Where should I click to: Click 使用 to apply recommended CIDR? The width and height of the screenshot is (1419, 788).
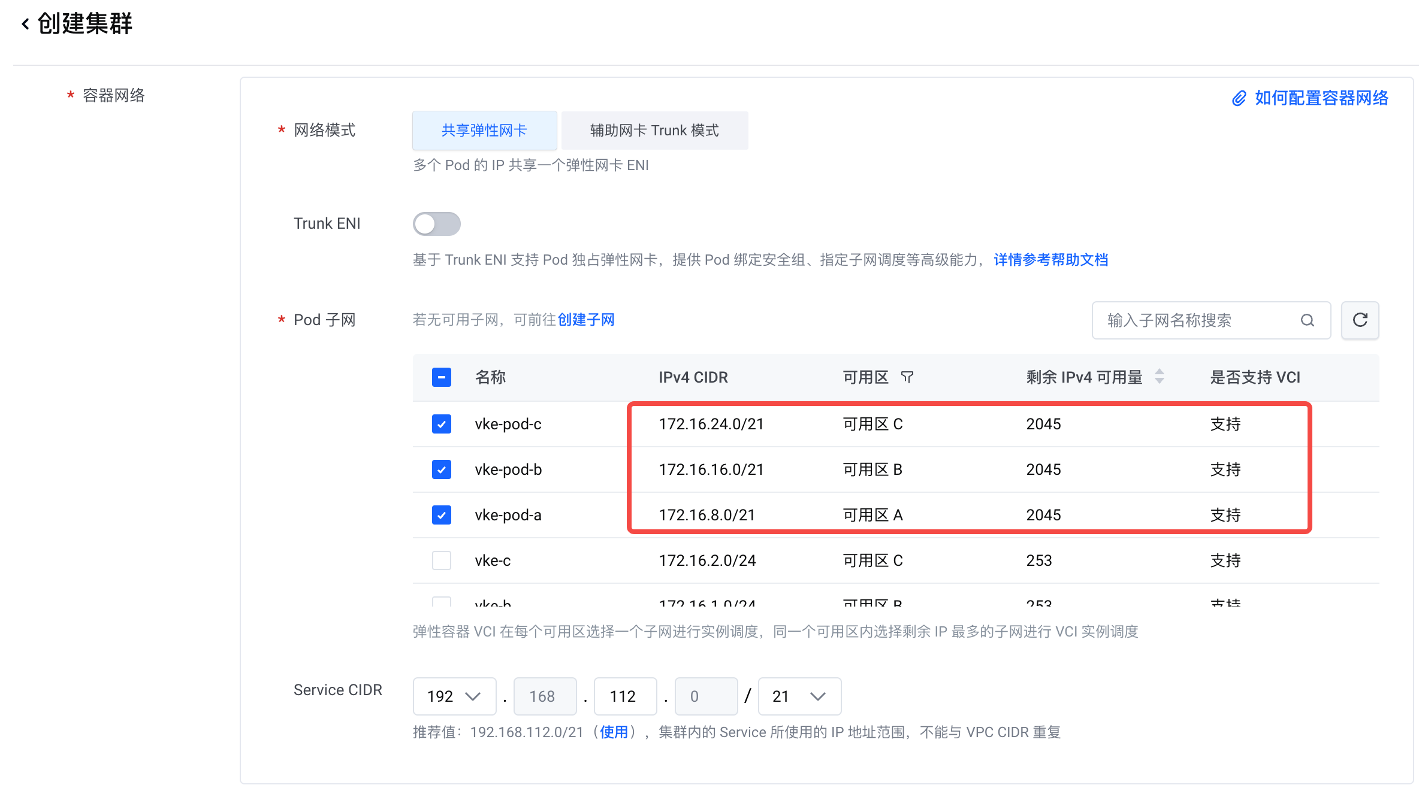614,732
